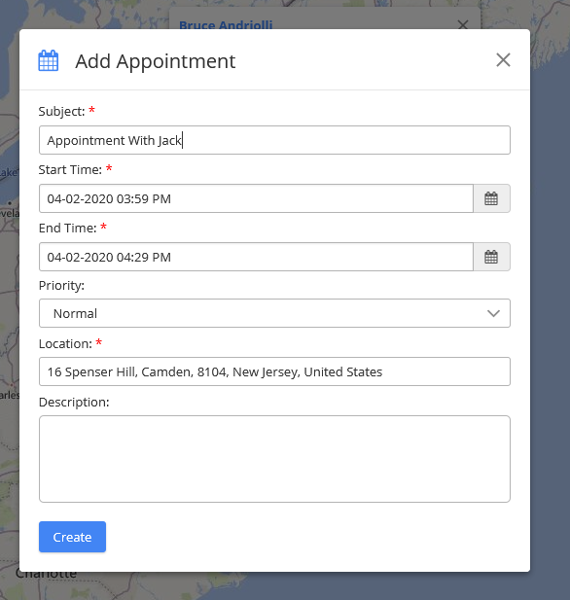Image resolution: width=570 pixels, height=600 pixels.
Task: Click inside the Description text area
Action: (x=274, y=459)
